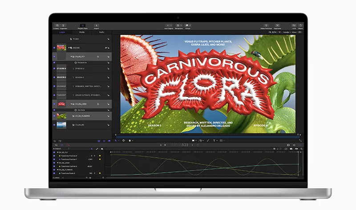Select the 'VENUS FLYTRAPS, PITCHER P...' text layer
The height and width of the screenshot is (210, 356).
82,95
